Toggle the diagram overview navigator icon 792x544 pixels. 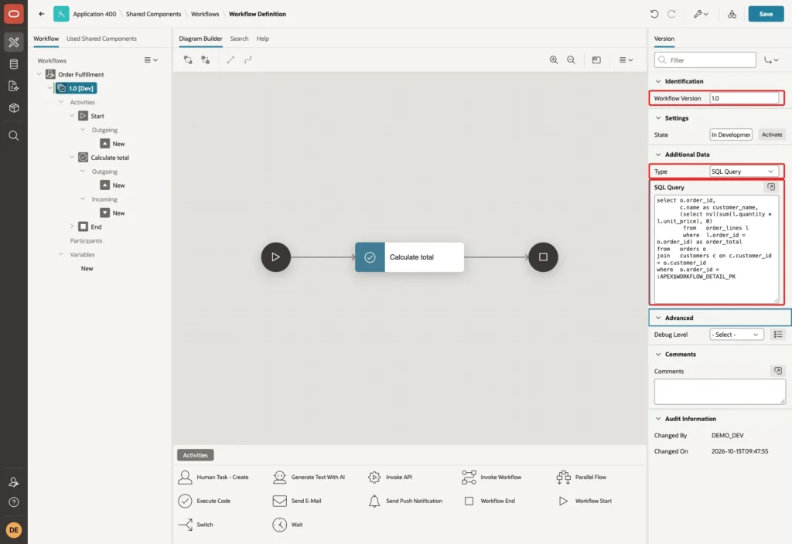coord(596,59)
